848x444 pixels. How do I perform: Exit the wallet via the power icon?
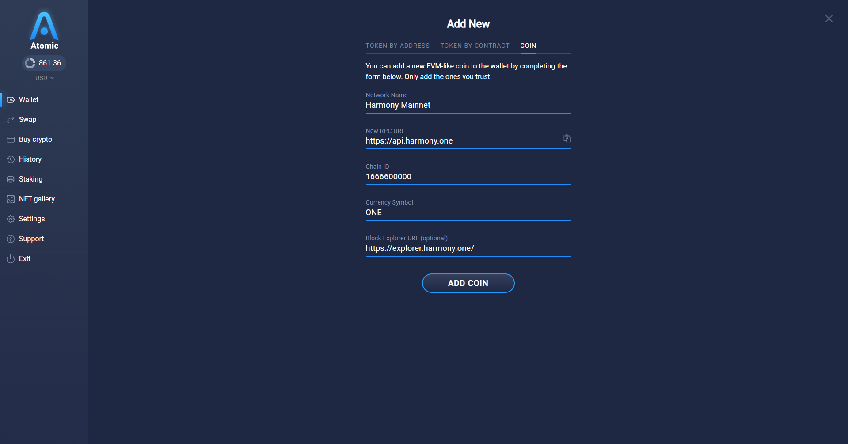click(11, 258)
